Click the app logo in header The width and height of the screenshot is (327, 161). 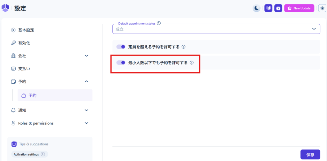pos(5,8)
